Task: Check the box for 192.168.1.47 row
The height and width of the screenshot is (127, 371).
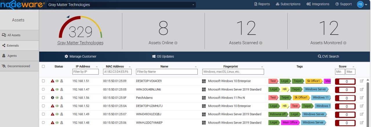Action: pyautogui.click(x=43, y=89)
